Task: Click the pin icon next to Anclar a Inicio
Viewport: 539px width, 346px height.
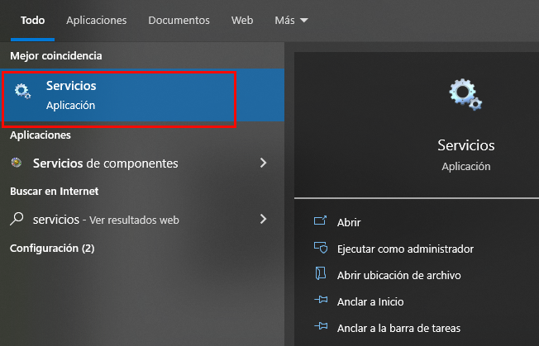Action: (321, 301)
